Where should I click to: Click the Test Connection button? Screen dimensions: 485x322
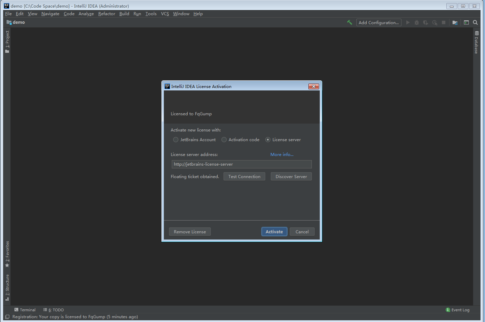244,176
